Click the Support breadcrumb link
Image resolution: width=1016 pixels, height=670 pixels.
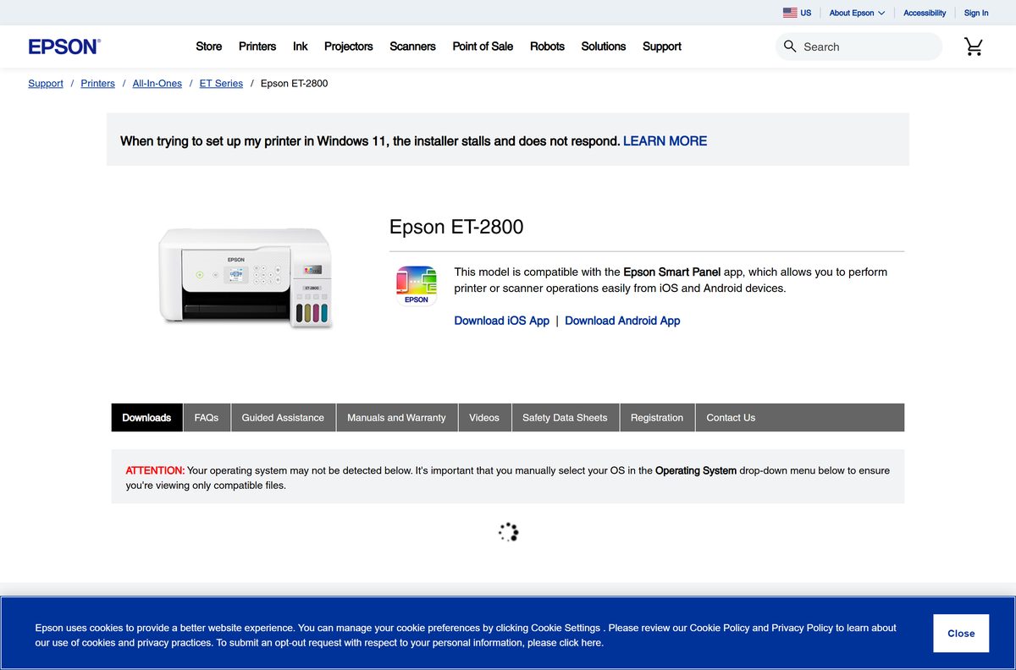[46, 83]
